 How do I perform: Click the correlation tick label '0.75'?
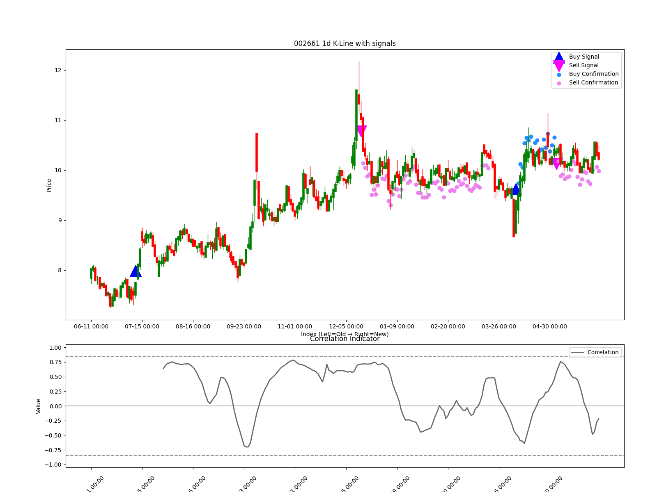point(55,362)
